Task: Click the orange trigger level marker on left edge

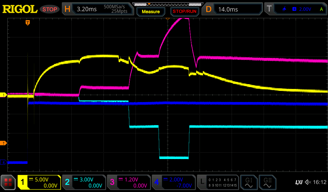Action: coord(3,143)
